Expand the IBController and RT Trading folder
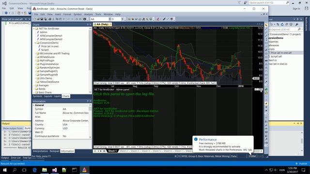The height and width of the screenshot is (174, 310). coord(35,54)
